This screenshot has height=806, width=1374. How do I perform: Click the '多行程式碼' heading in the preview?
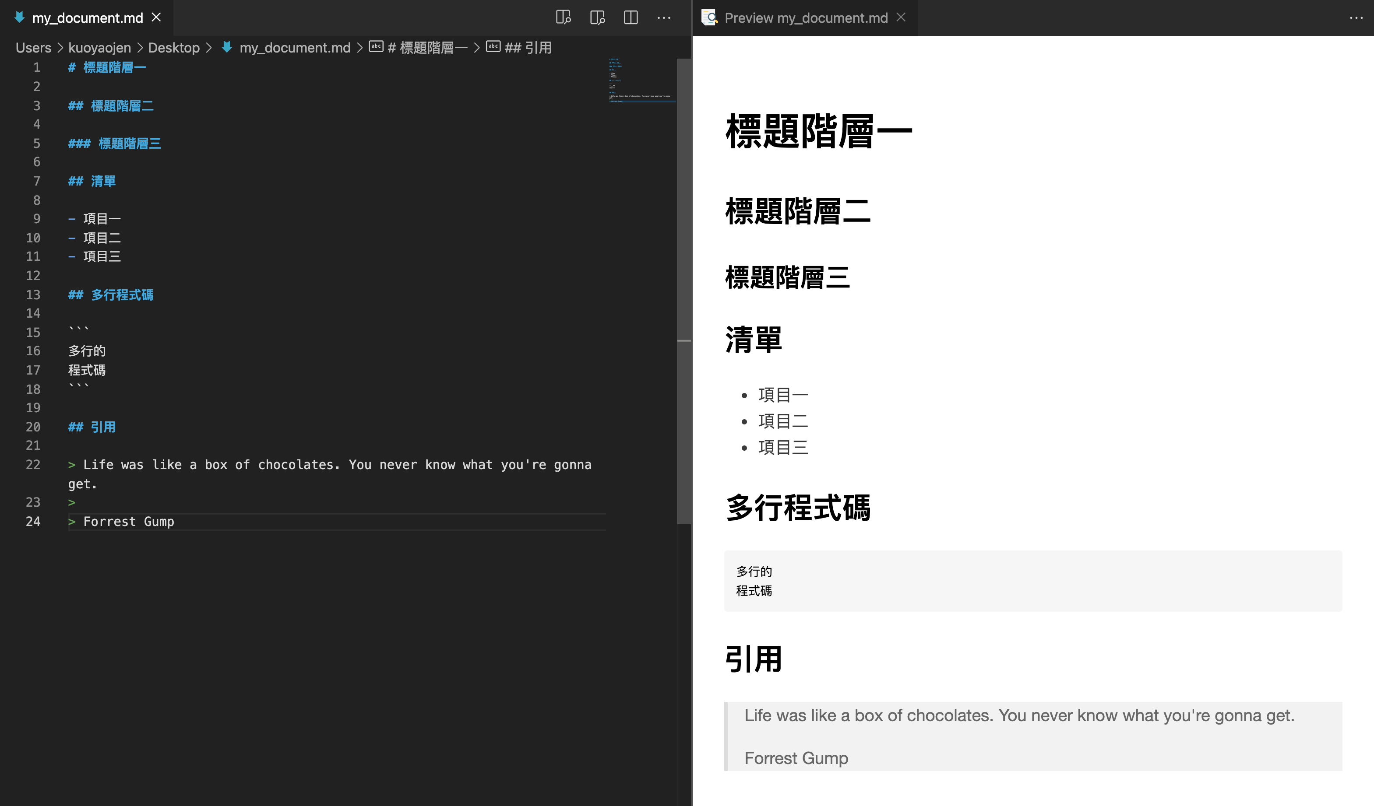click(x=798, y=508)
